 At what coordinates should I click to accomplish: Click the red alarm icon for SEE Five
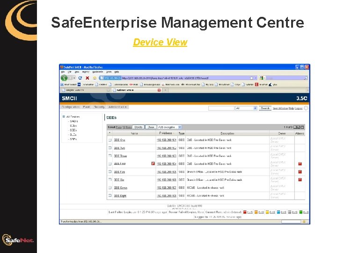(300, 171)
